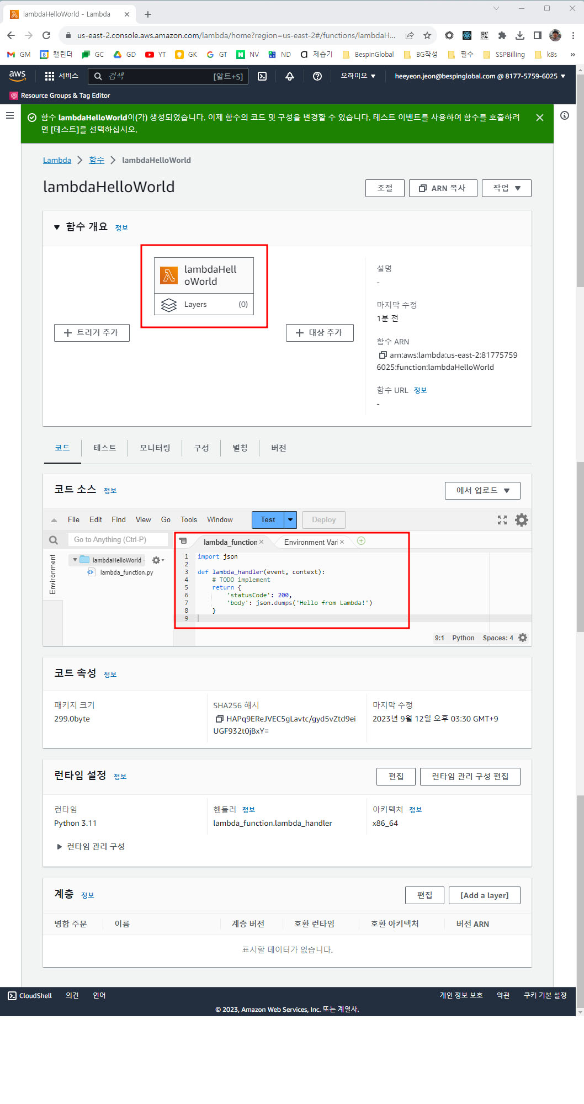
Task: Launch the CloudShell icon in top navbar
Action: coord(262,76)
